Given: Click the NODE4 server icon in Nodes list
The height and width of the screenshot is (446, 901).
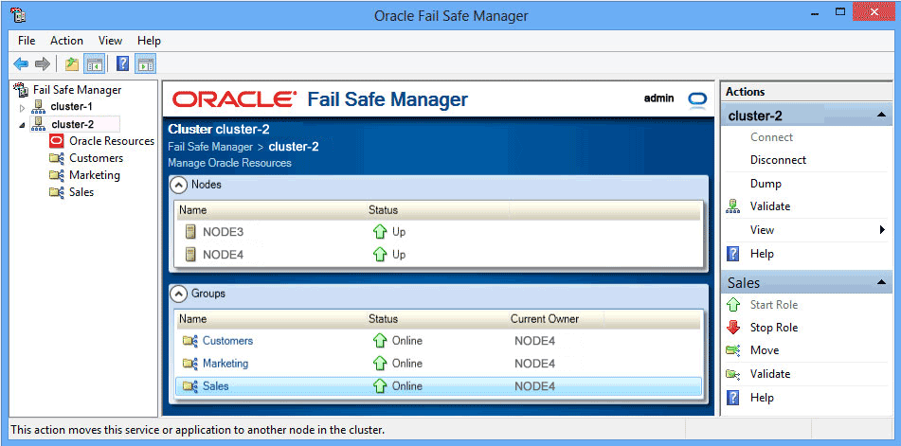Looking at the screenshot, I should click(x=190, y=255).
